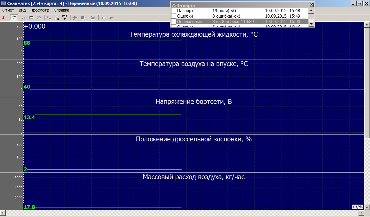Click up arrow of records list scrollbar

[x=311, y=10]
